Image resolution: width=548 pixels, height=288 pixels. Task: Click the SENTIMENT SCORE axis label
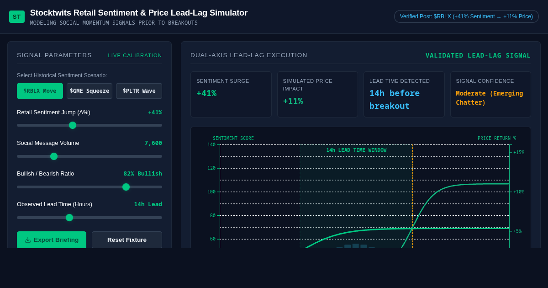point(233,139)
